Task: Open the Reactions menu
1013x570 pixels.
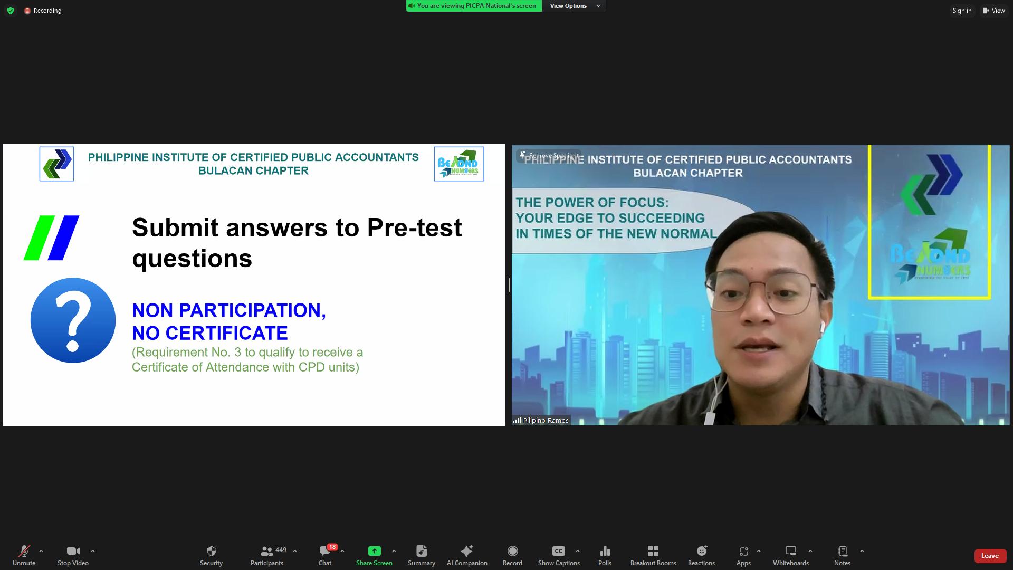Action: 701,556
